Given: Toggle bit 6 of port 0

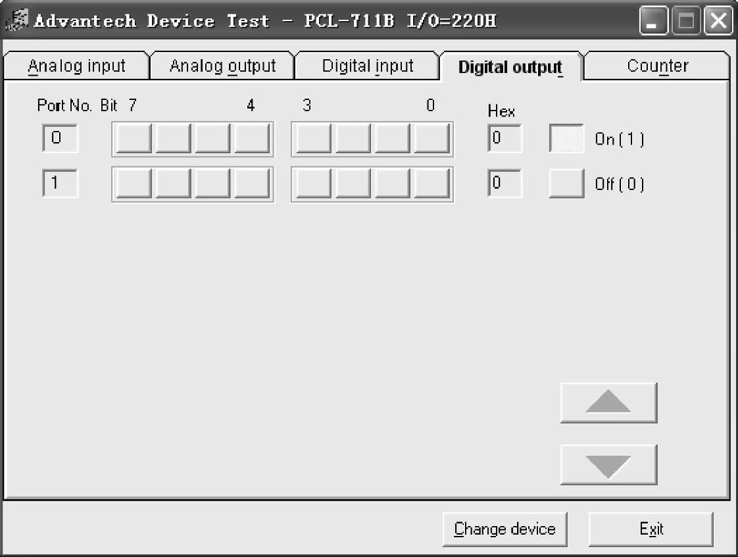Looking at the screenshot, I should click(x=173, y=139).
